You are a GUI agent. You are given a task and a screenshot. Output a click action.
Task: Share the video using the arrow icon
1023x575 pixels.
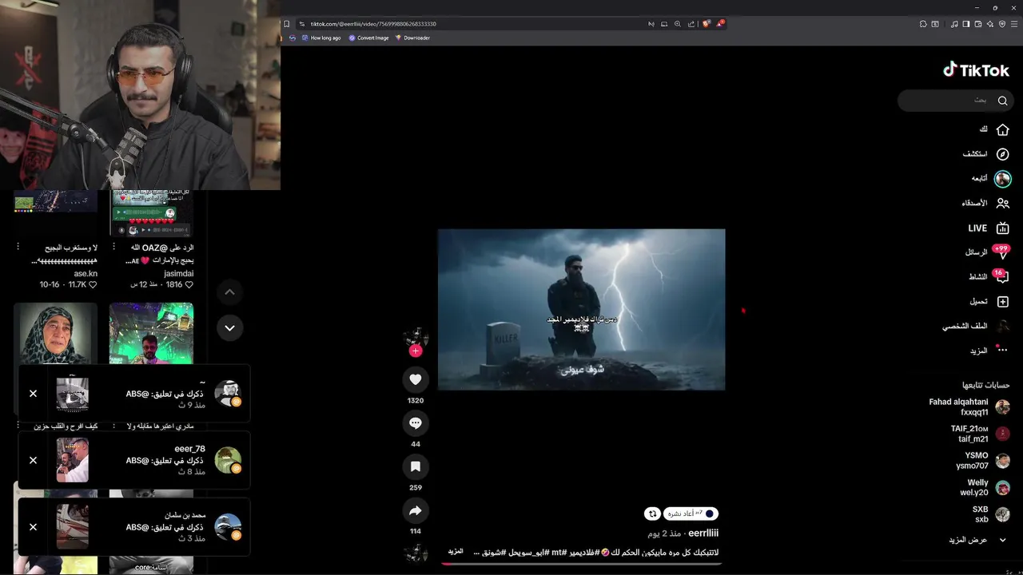click(x=415, y=510)
